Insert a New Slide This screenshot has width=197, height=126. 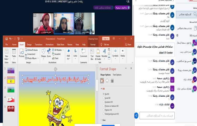(6, 54)
